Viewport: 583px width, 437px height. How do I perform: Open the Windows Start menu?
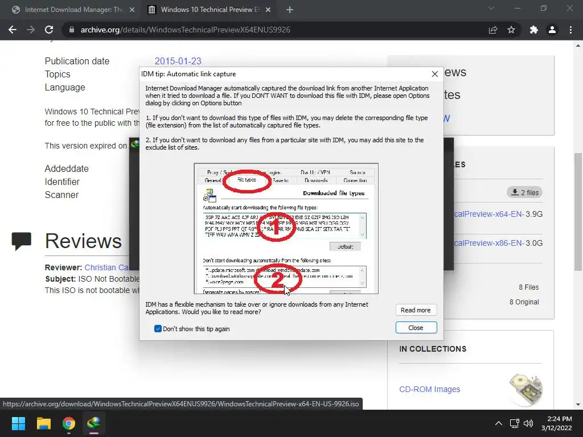coord(18,423)
